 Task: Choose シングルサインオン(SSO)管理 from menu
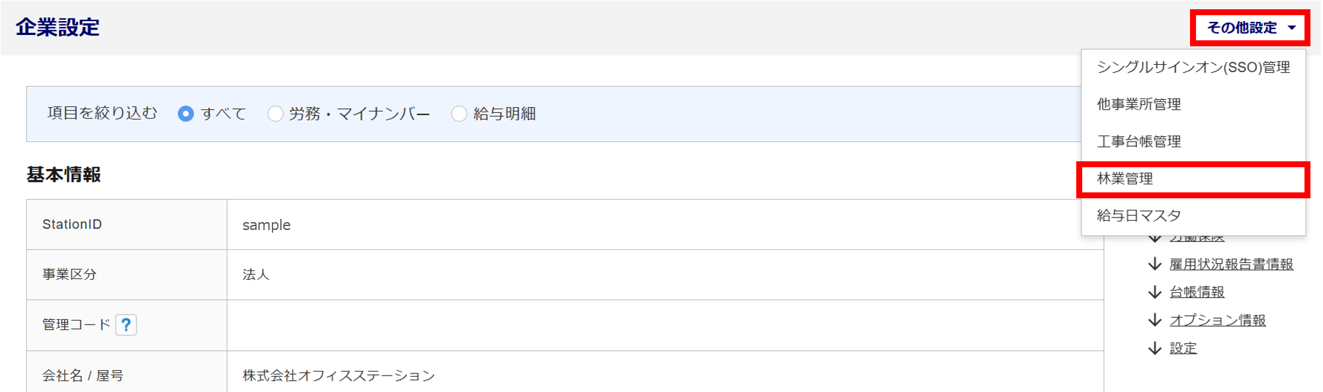tap(1193, 67)
